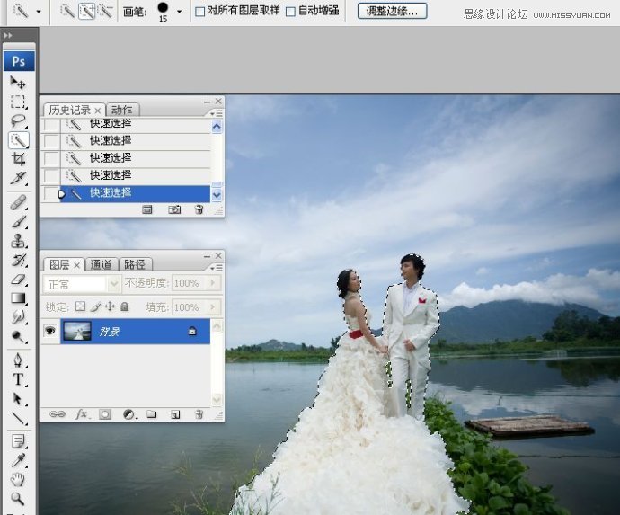
Task: Select the Smudge tool
Action: coord(18,317)
